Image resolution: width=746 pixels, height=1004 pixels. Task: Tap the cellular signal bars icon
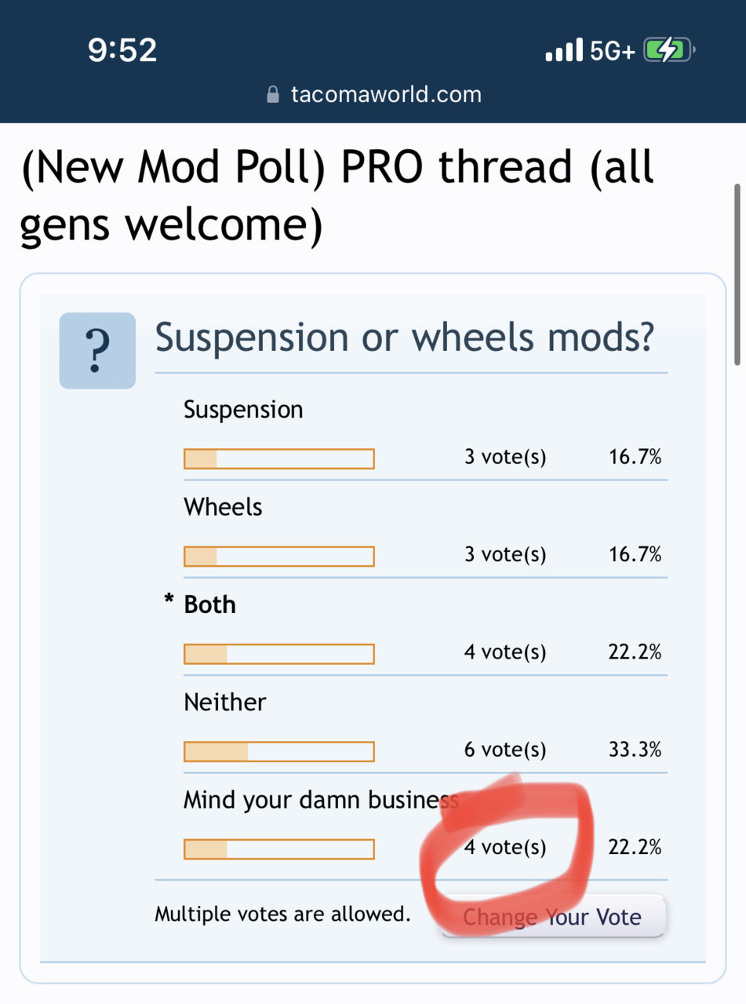coord(564,51)
